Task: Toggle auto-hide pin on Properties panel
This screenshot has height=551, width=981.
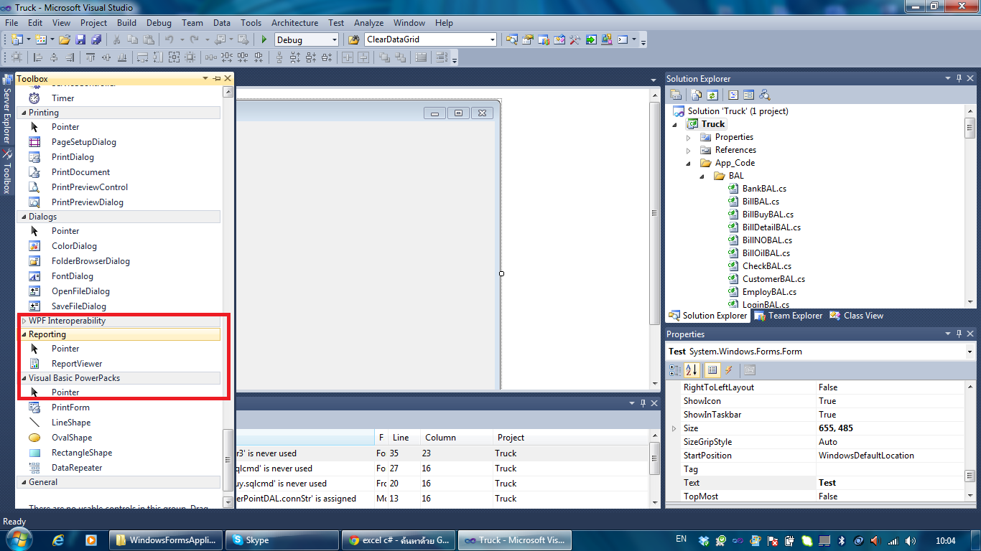Action: (958, 334)
